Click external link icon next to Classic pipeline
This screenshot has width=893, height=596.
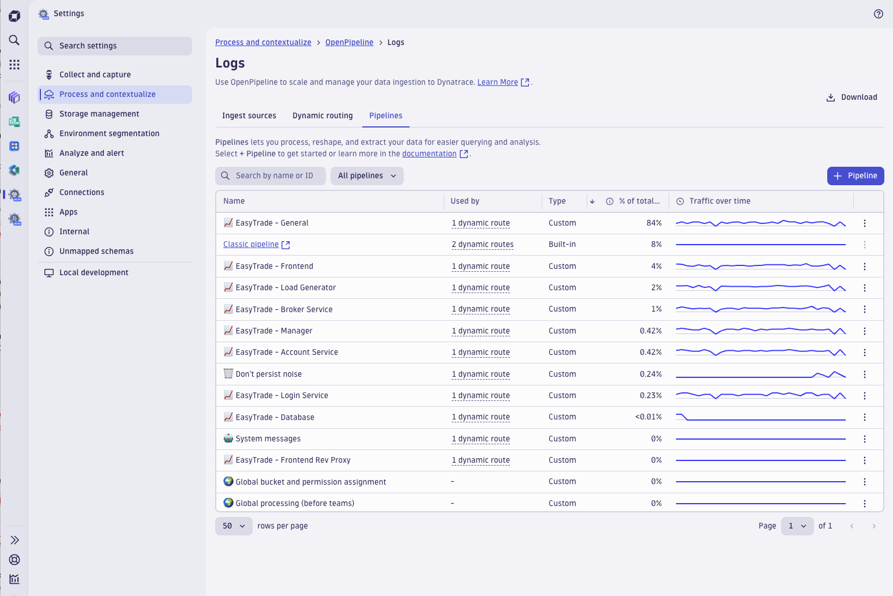[x=286, y=245]
